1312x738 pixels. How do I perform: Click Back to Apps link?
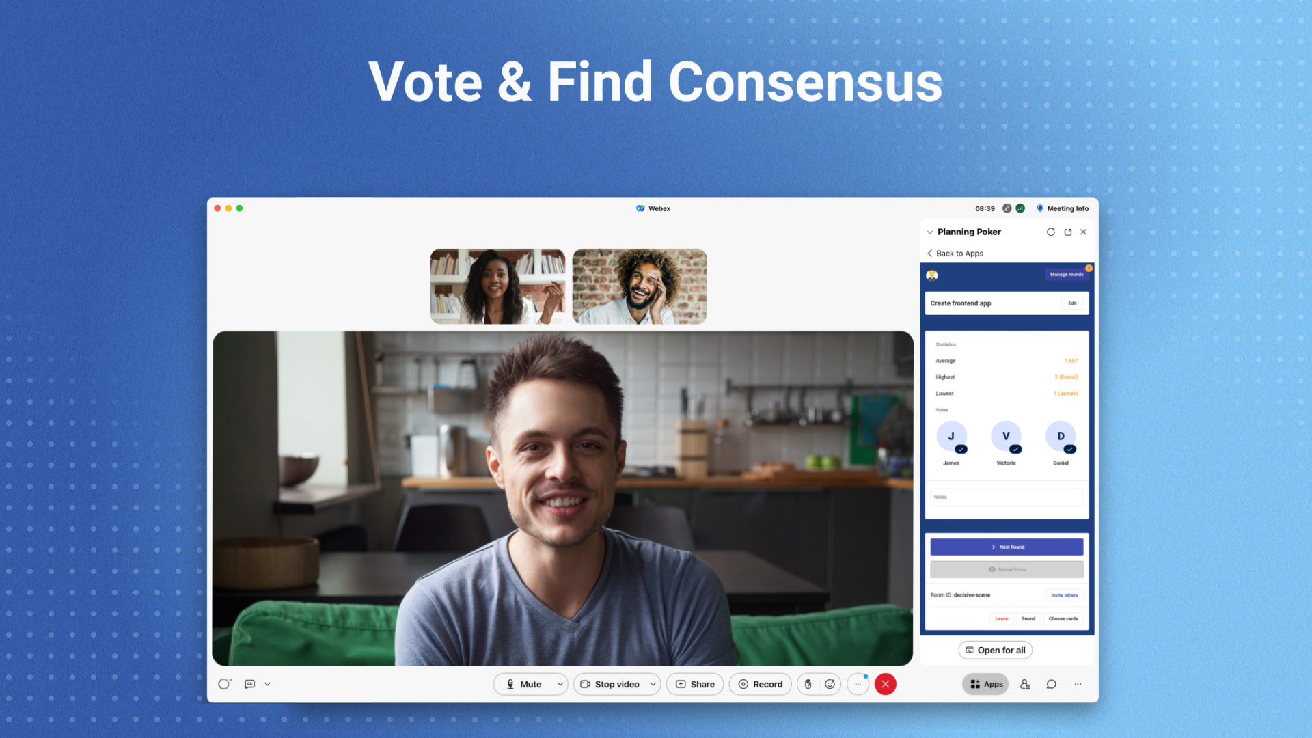tap(957, 252)
